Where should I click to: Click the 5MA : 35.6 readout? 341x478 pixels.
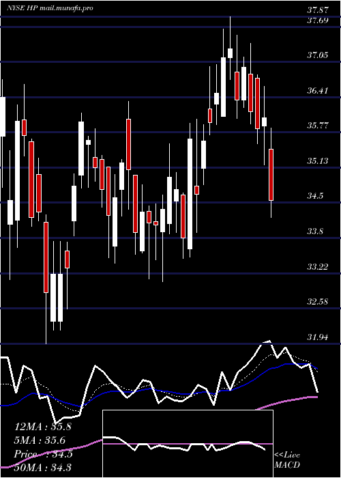click(x=40, y=440)
